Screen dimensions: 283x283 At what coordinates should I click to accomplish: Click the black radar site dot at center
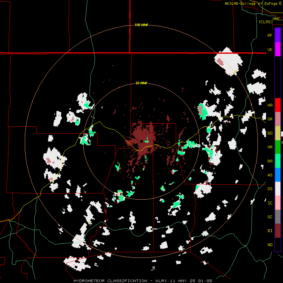coord(141,141)
